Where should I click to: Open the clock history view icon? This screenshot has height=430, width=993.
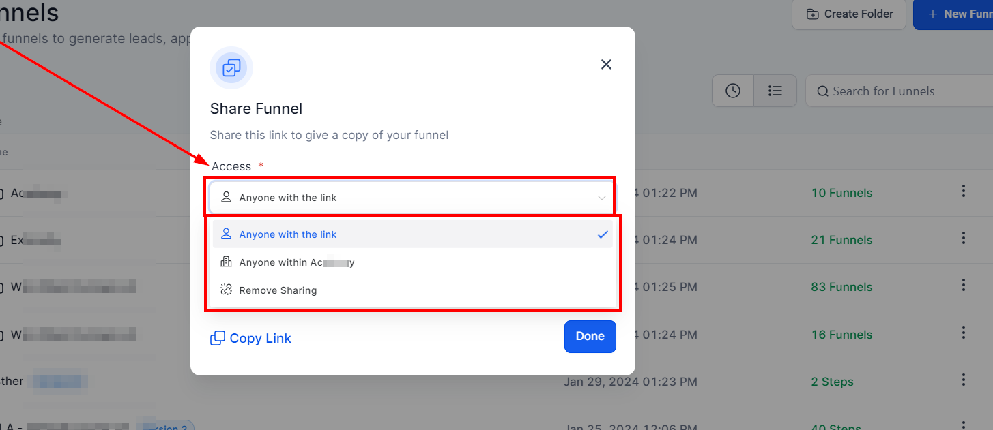(x=733, y=91)
